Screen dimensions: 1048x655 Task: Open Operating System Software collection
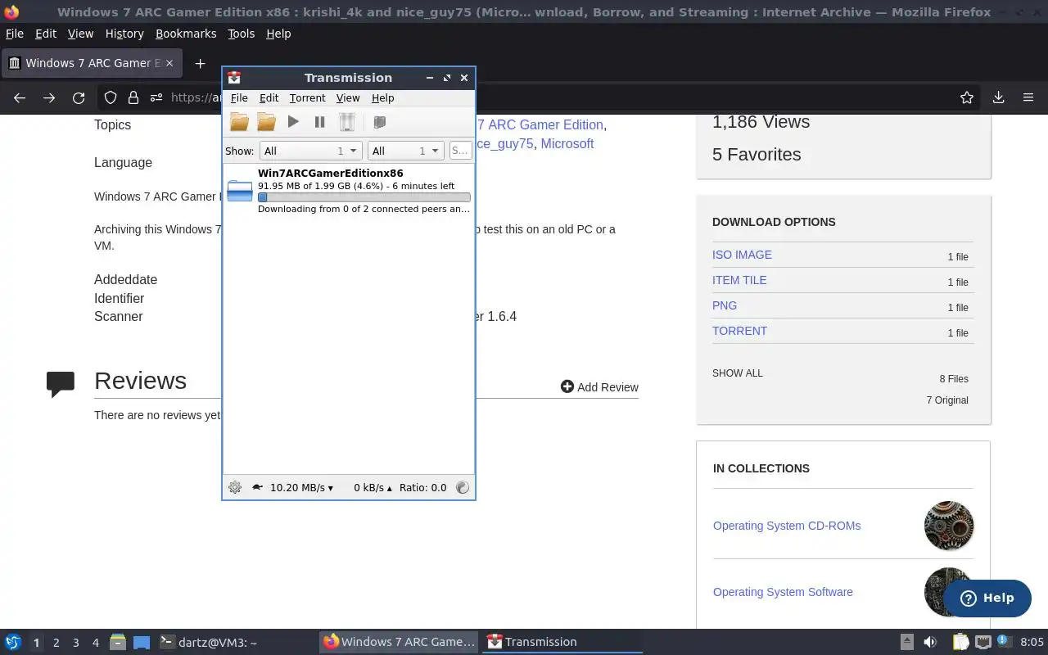pyautogui.click(x=783, y=592)
